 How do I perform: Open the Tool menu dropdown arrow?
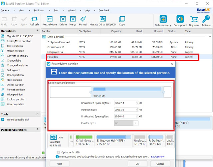pyautogui.click(x=64, y=10)
